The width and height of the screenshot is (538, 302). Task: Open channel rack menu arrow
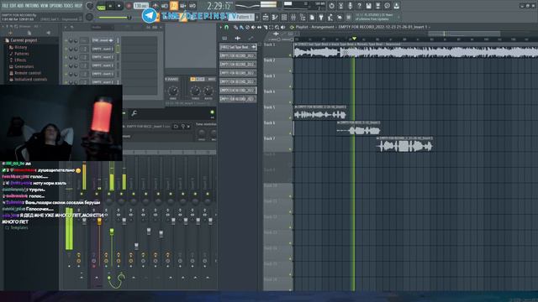(66, 27)
